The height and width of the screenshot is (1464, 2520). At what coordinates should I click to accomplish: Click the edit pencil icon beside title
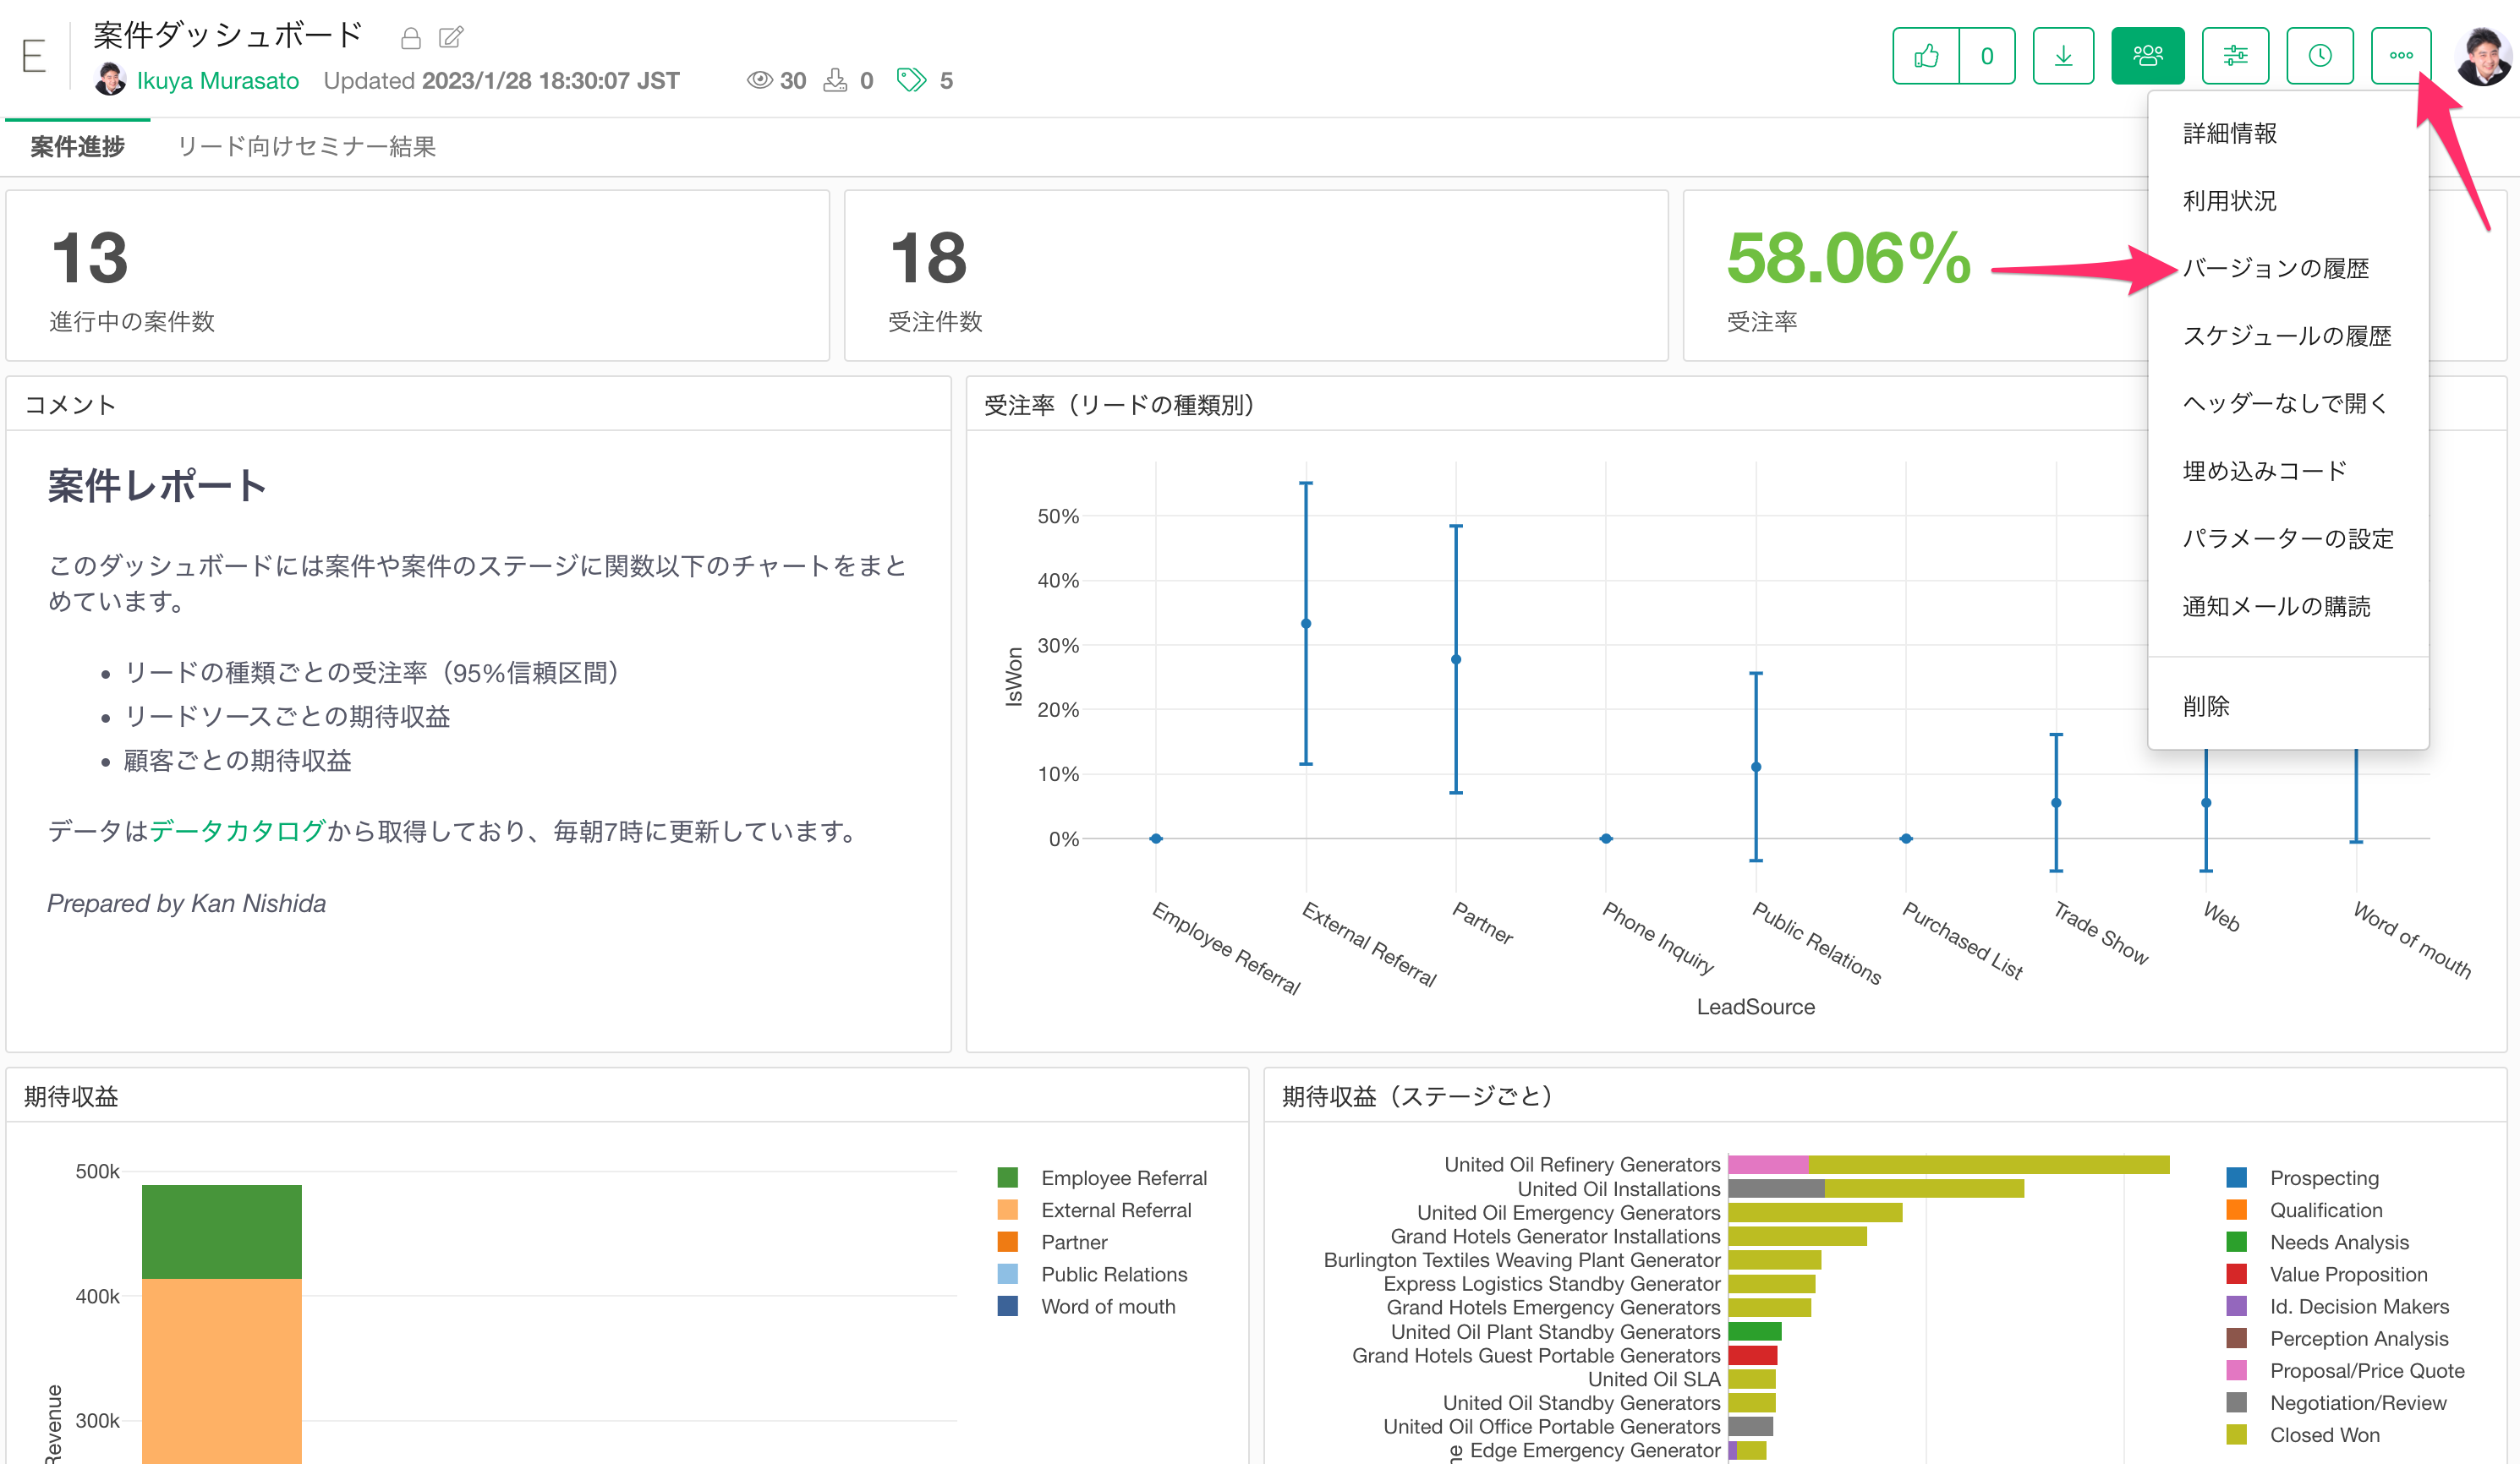click(451, 38)
